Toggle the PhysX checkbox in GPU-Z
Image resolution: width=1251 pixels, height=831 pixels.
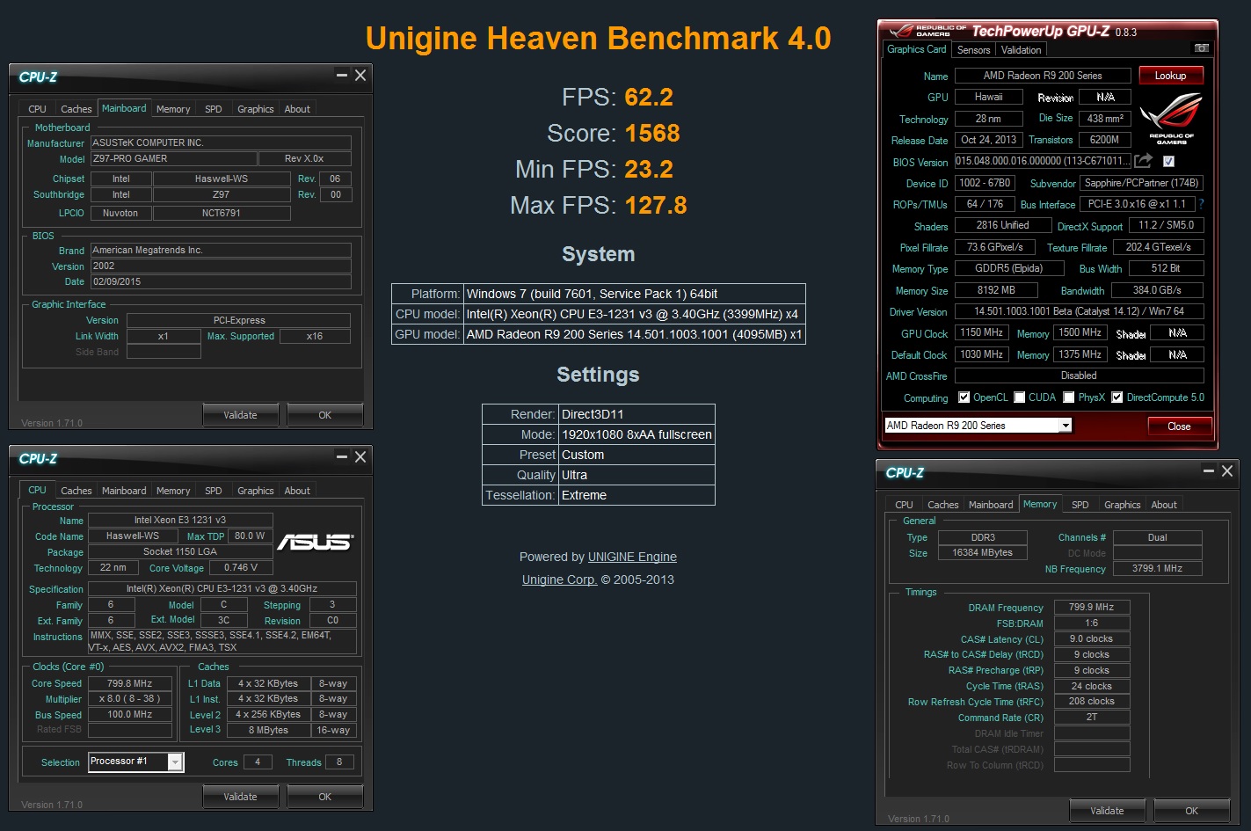tap(1068, 397)
